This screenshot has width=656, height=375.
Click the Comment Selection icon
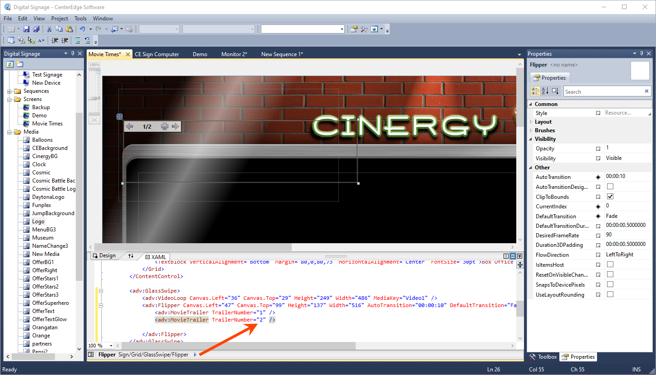coord(78,40)
